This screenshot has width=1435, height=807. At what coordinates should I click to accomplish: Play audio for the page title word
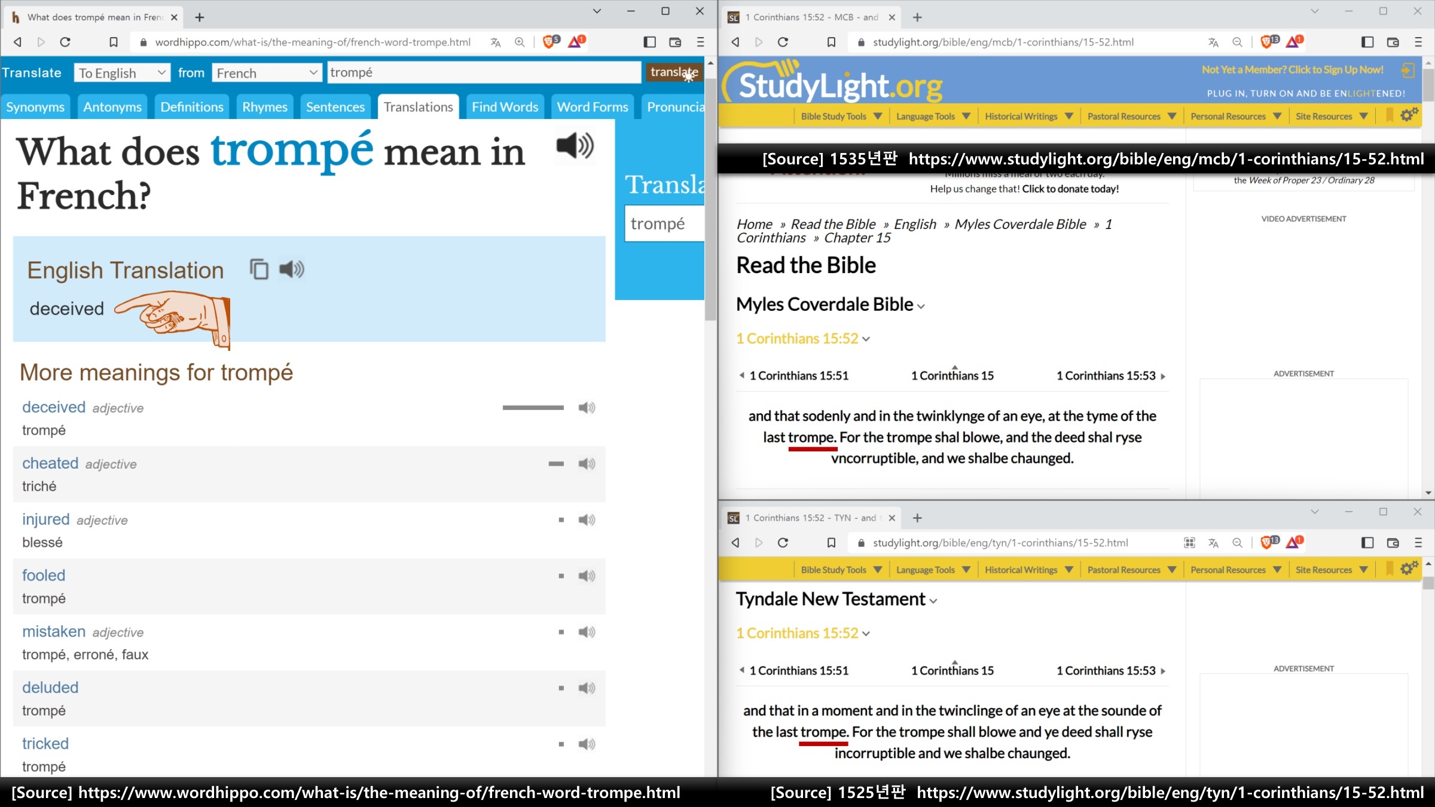(x=575, y=145)
